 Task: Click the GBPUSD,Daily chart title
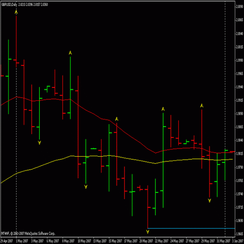point(9,5)
